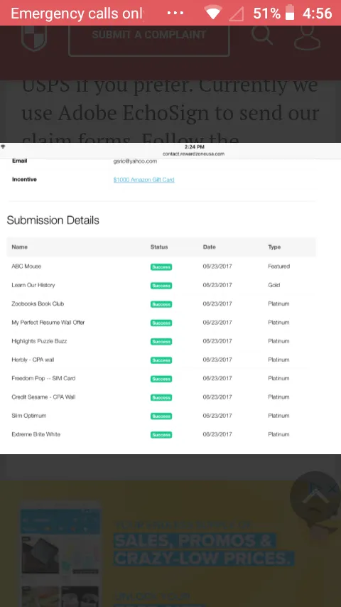Tap the cellular signal icon

[x=236, y=14]
